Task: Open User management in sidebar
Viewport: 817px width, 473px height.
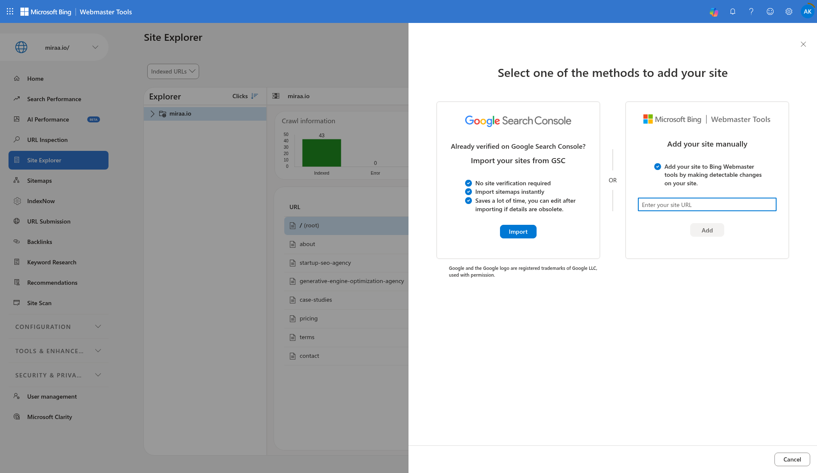Action: click(58, 397)
